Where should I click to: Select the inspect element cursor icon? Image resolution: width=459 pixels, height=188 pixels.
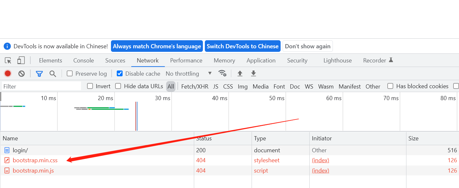pos(8,61)
